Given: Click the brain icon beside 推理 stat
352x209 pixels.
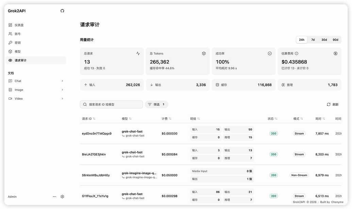Looking at the screenshot, I should tap(283, 85).
